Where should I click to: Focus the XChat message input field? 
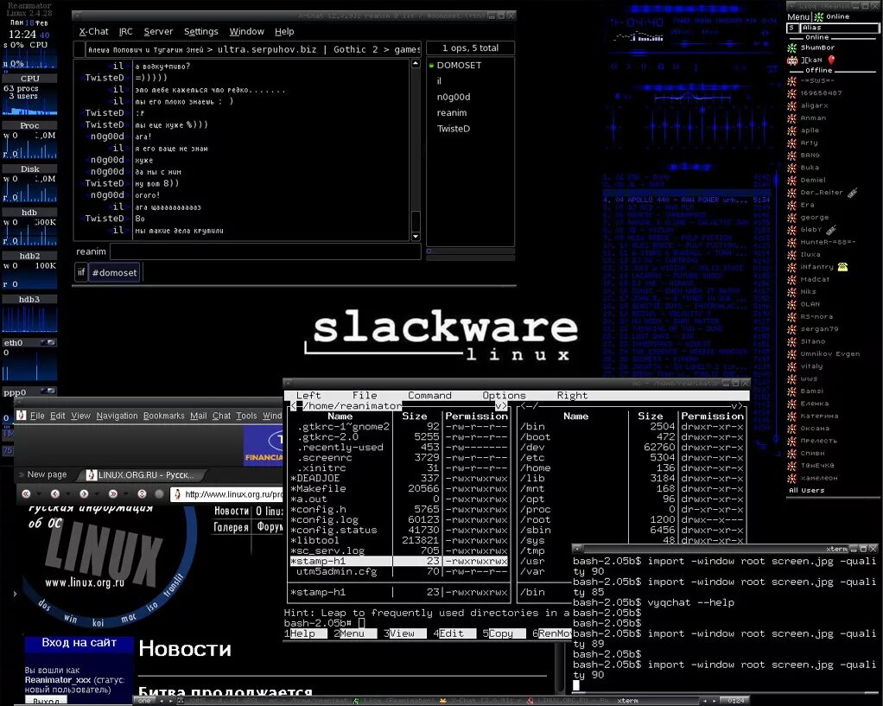pos(265,251)
